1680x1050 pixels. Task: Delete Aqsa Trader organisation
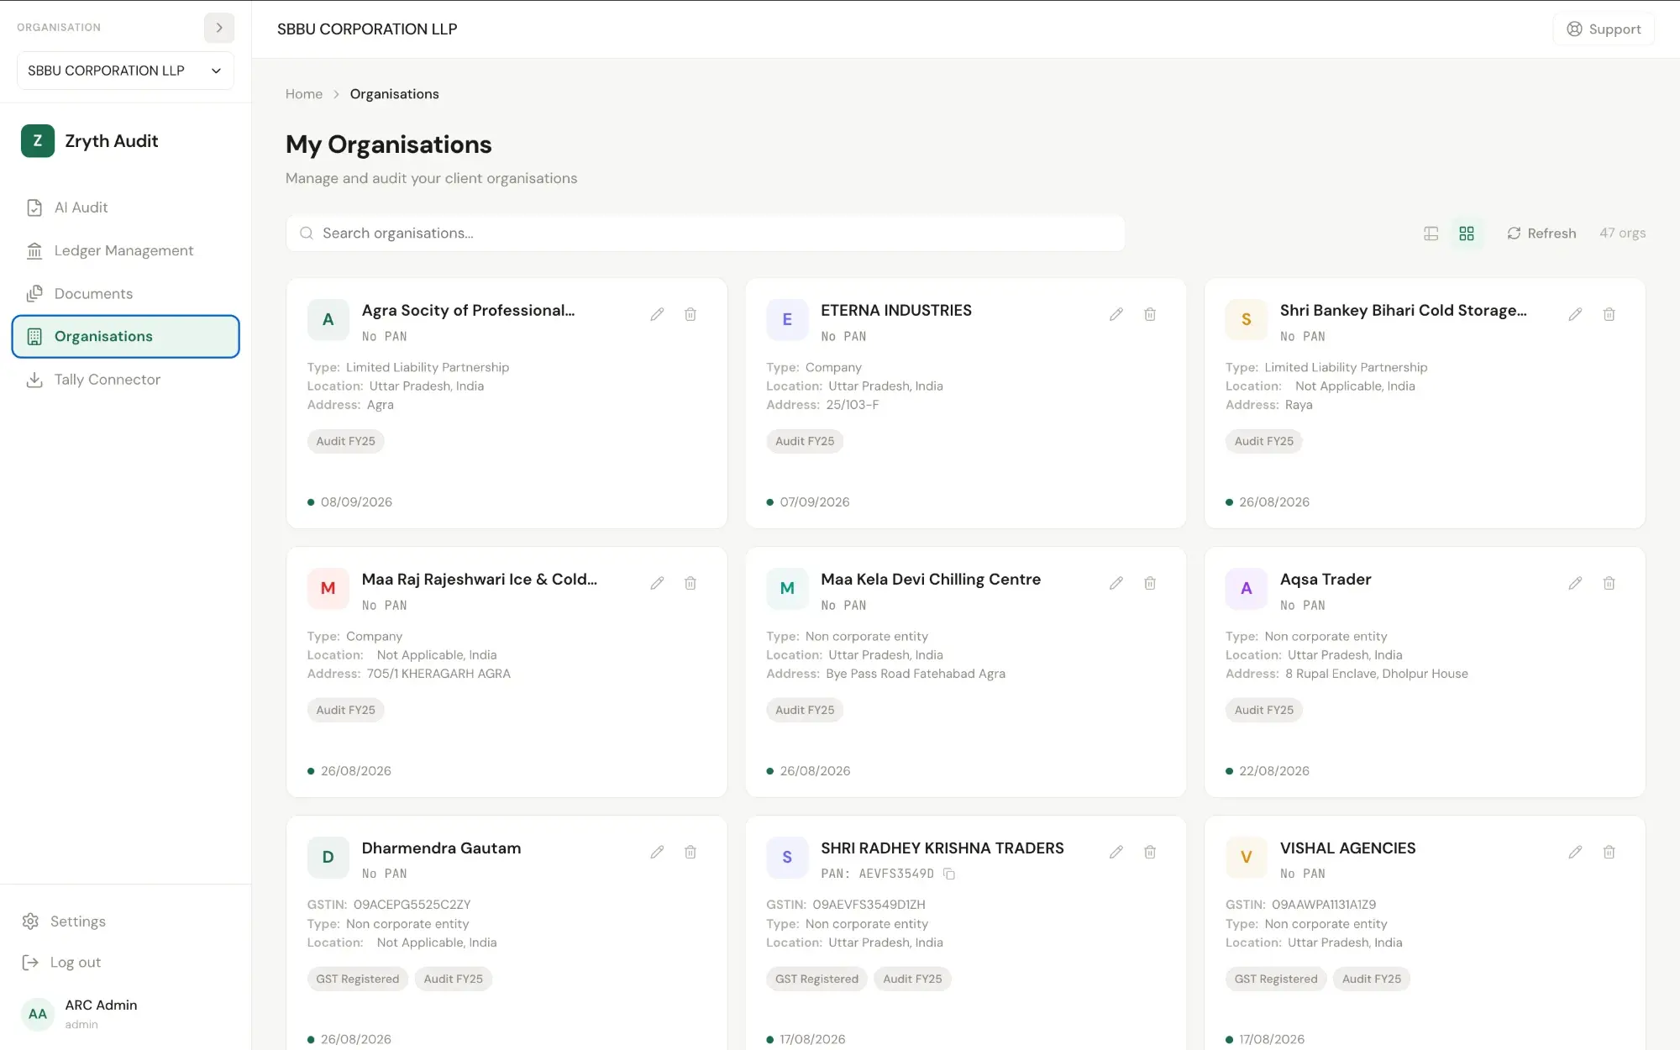tap(1609, 583)
